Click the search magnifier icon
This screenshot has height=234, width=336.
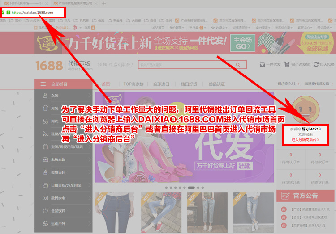coord(238,65)
